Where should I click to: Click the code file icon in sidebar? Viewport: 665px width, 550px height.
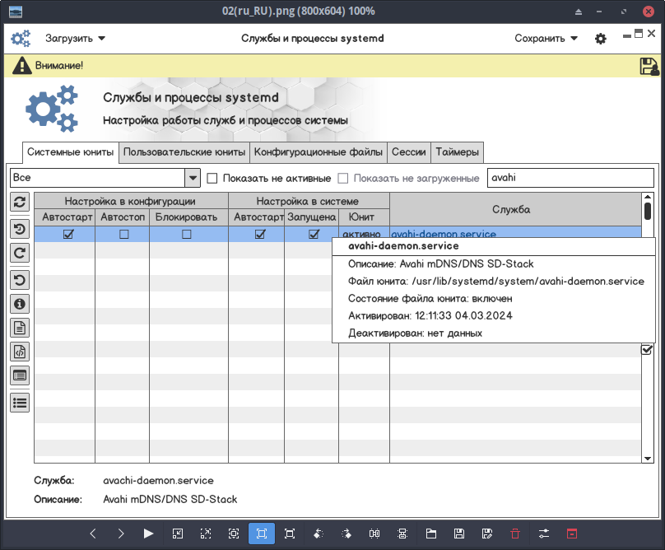click(20, 352)
